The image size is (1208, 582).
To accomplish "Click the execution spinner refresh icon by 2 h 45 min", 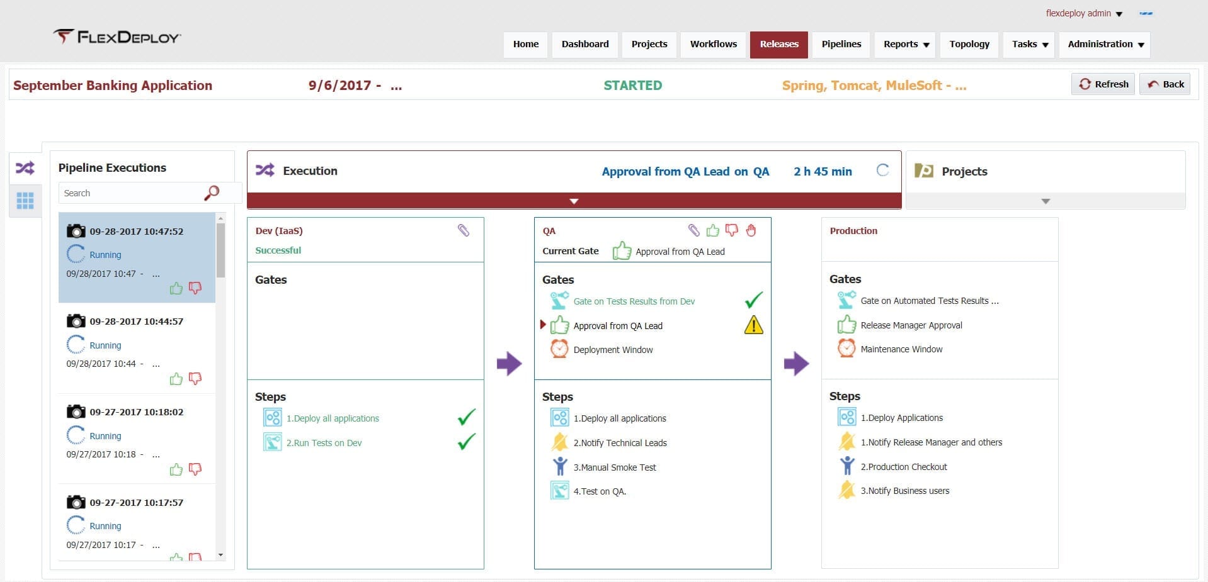I will click(x=883, y=170).
